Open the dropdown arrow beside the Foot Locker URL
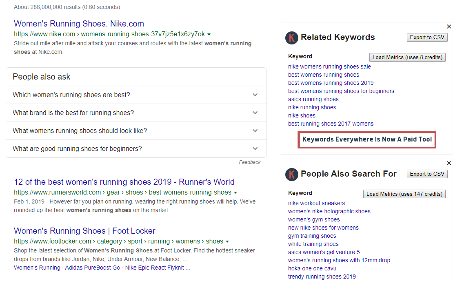 [x=227, y=241]
